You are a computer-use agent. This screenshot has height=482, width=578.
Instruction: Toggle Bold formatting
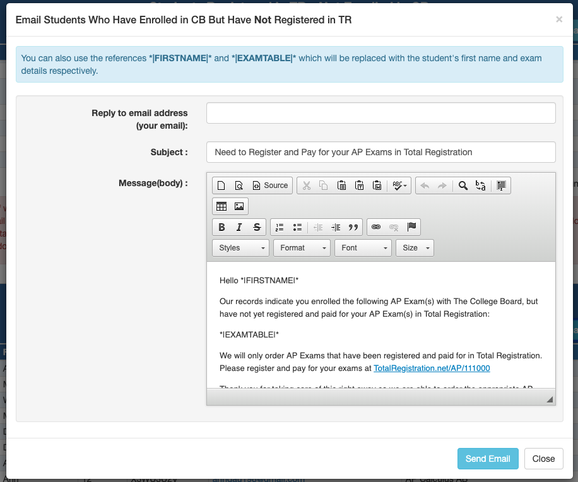click(221, 227)
